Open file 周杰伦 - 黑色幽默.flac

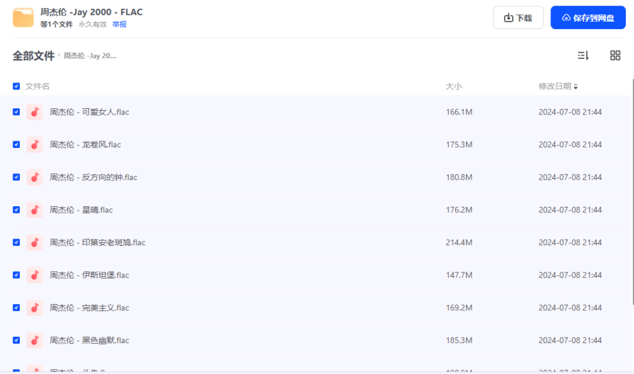(x=89, y=341)
